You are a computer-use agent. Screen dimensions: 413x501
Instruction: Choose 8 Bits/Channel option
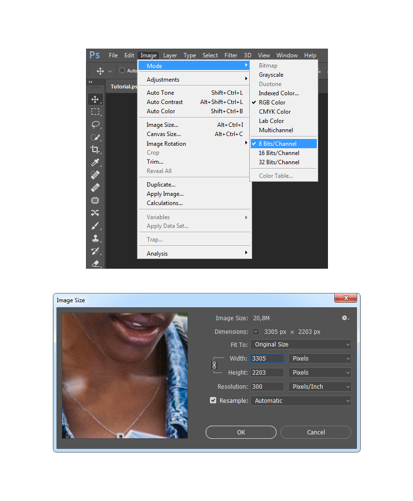click(x=284, y=144)
